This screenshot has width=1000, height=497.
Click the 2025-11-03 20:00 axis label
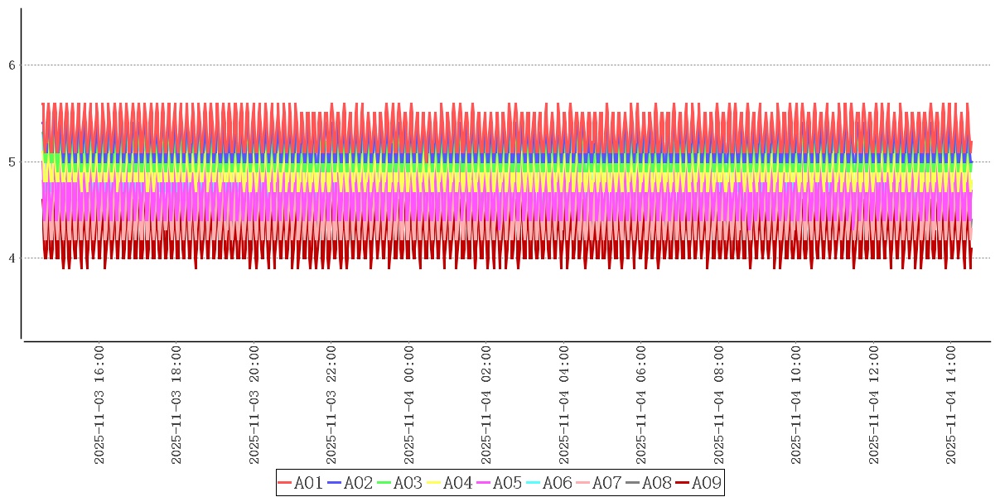(254, 405)
